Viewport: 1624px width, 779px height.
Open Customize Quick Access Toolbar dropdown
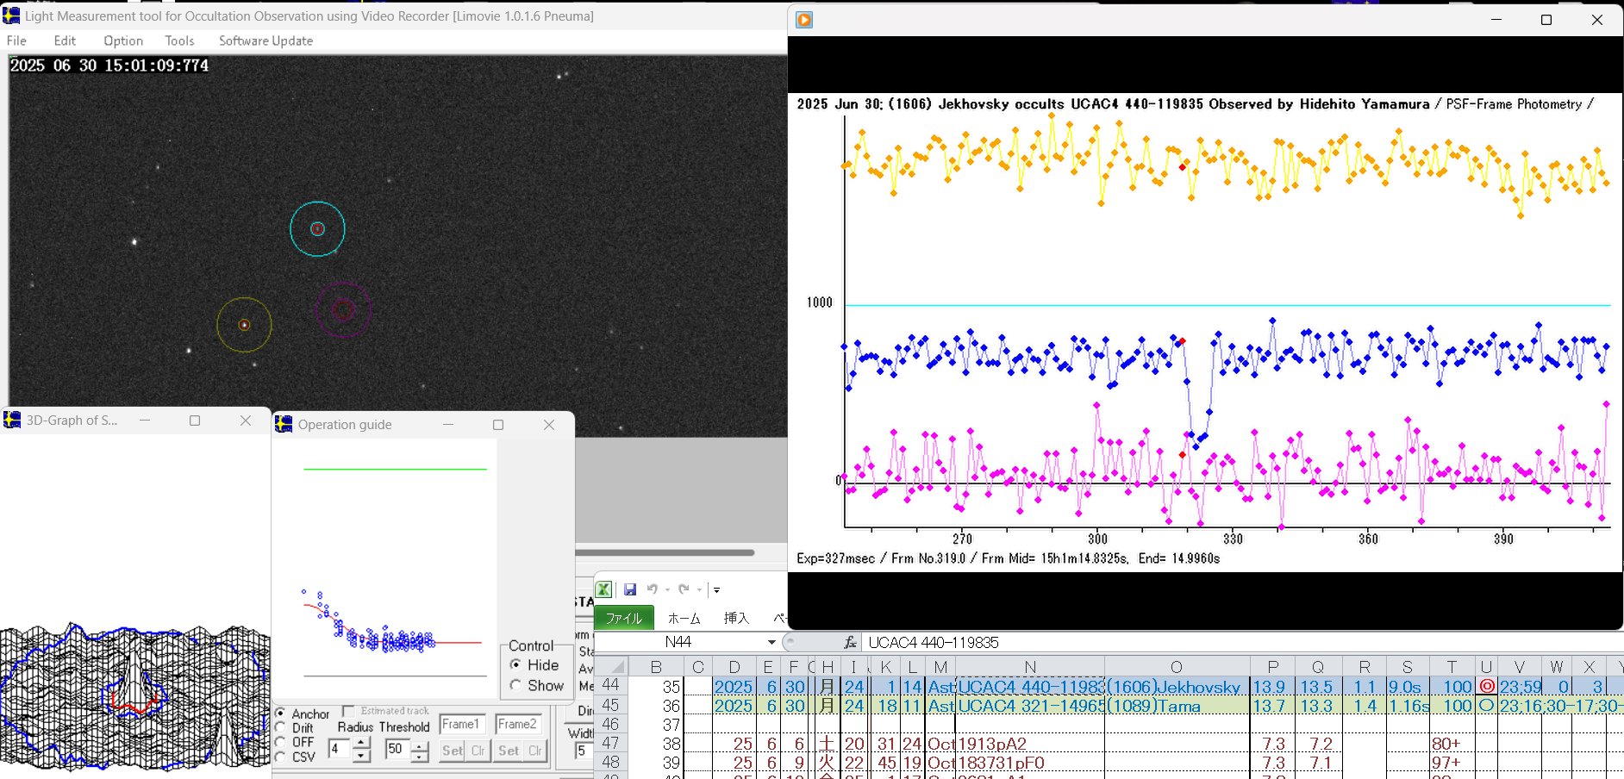point(716,590)
